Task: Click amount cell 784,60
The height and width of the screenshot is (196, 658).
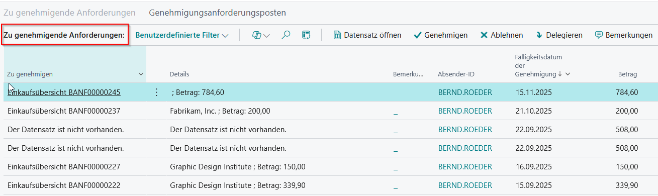Action: (x=627, y=92)
